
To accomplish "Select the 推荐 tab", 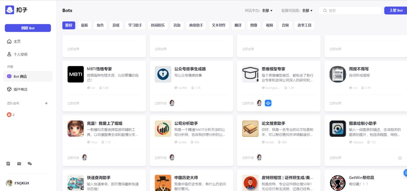I will click(69, 25).
